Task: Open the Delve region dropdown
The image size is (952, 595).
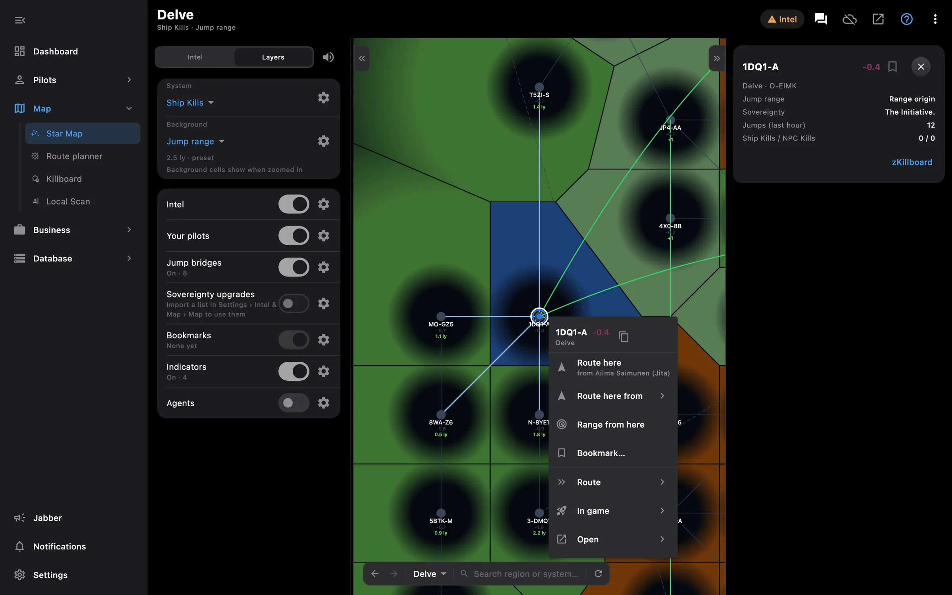Action: pyautogui.click(x=430, y=574)
